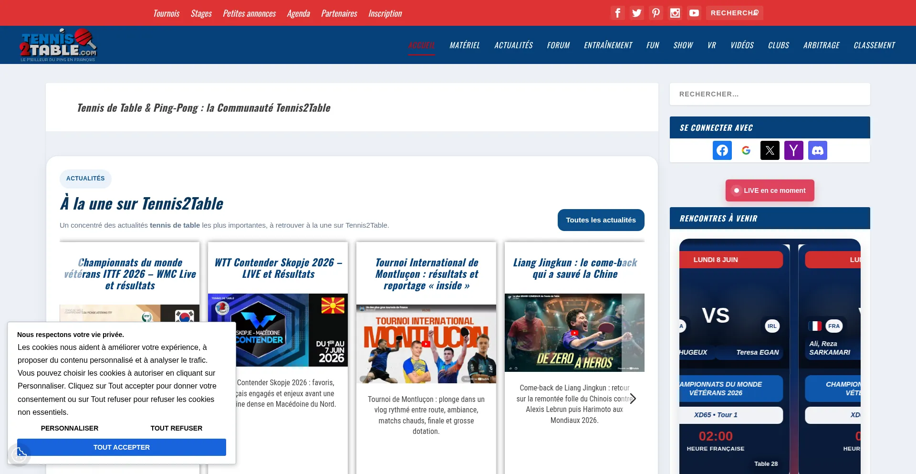This screenshot has width=916, height=474.
Task: Click the Liang Jingkun article description text
Action: click(575, 404)
